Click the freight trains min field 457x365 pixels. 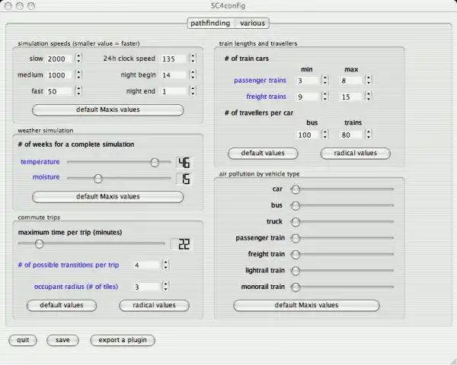308,97
